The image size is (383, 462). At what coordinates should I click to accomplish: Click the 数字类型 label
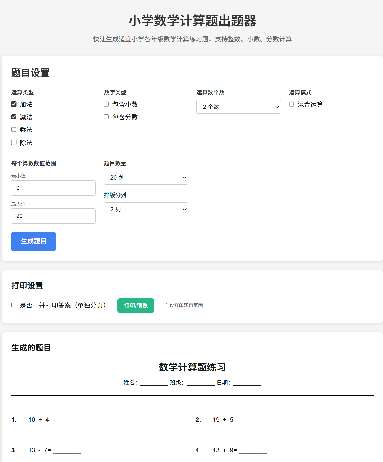[x=115, y=92]
